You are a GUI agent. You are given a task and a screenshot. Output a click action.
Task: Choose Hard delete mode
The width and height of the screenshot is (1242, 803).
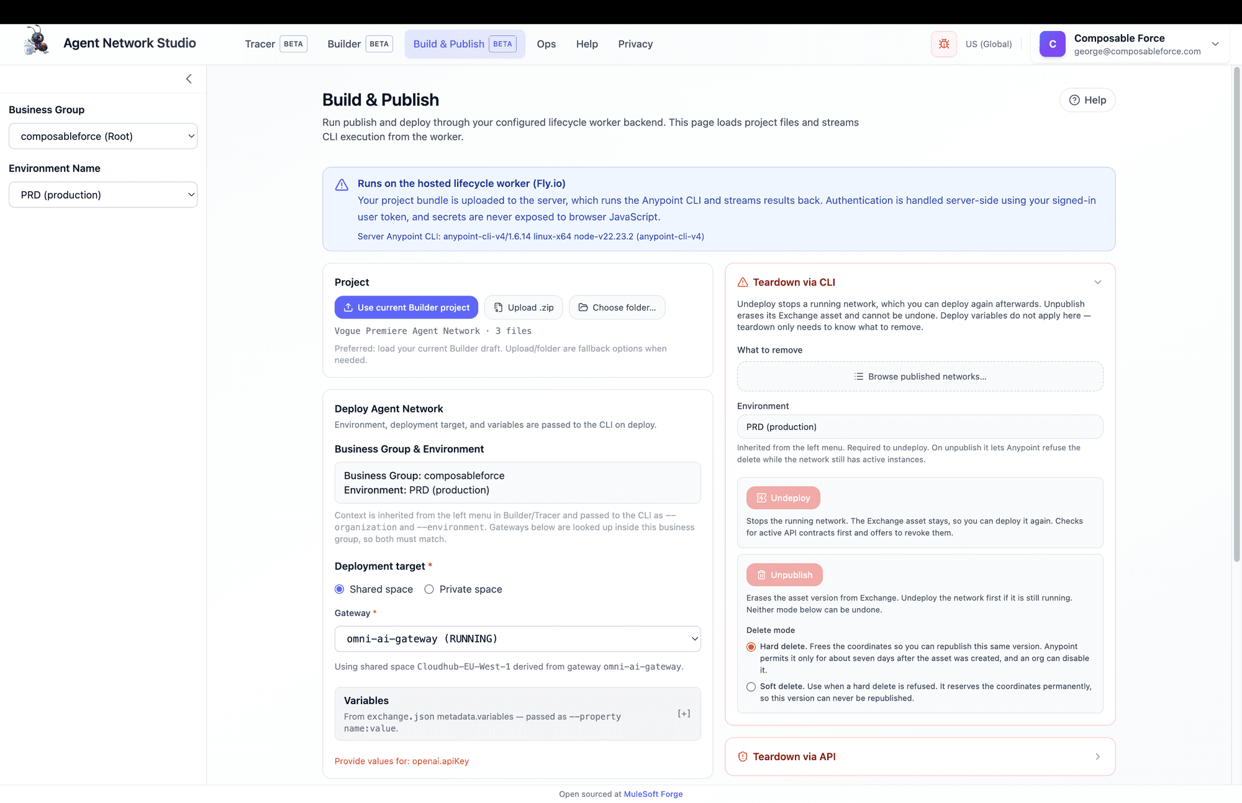click(x=751, y=647)
